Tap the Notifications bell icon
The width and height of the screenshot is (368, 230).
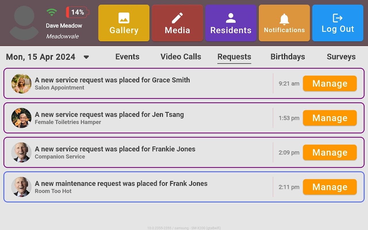284,19
